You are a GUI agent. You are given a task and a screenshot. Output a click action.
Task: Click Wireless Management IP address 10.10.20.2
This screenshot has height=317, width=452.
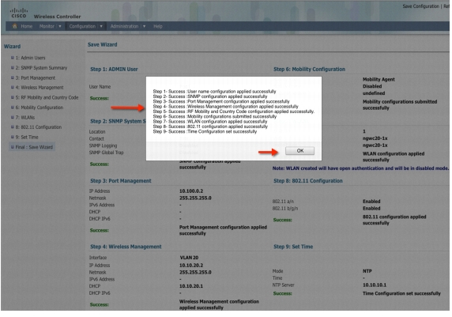(191, 265)
